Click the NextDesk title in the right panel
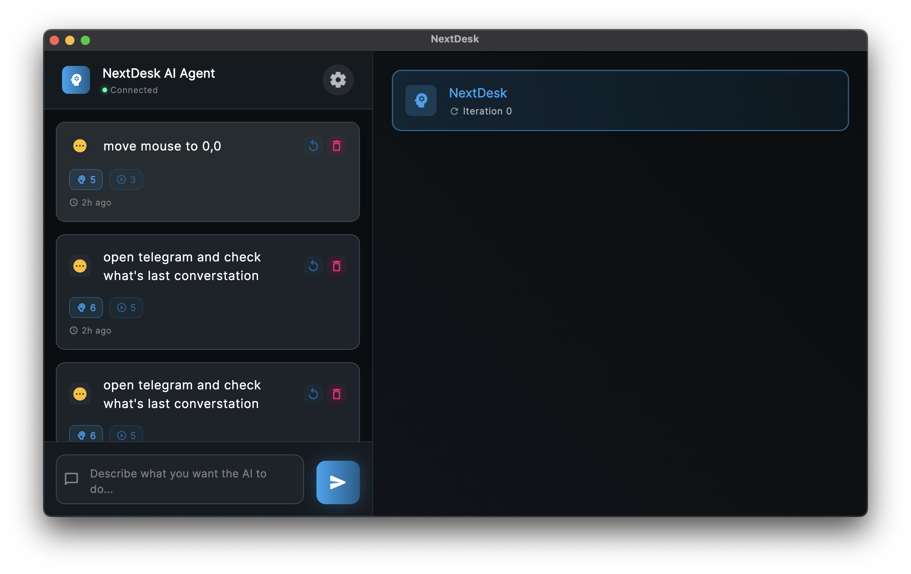Image resolution: width=911 pixels, height=574 pixels. [x=478, y=93]
